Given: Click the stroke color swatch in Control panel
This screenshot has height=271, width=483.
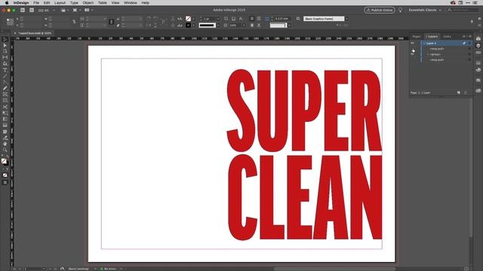Looking at the screenshot, I should click(x=188, y=25).
